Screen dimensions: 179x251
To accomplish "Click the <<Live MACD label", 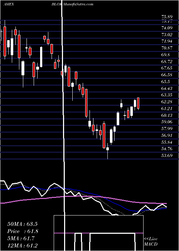I will pyautogui.click(x=151, y=241).
